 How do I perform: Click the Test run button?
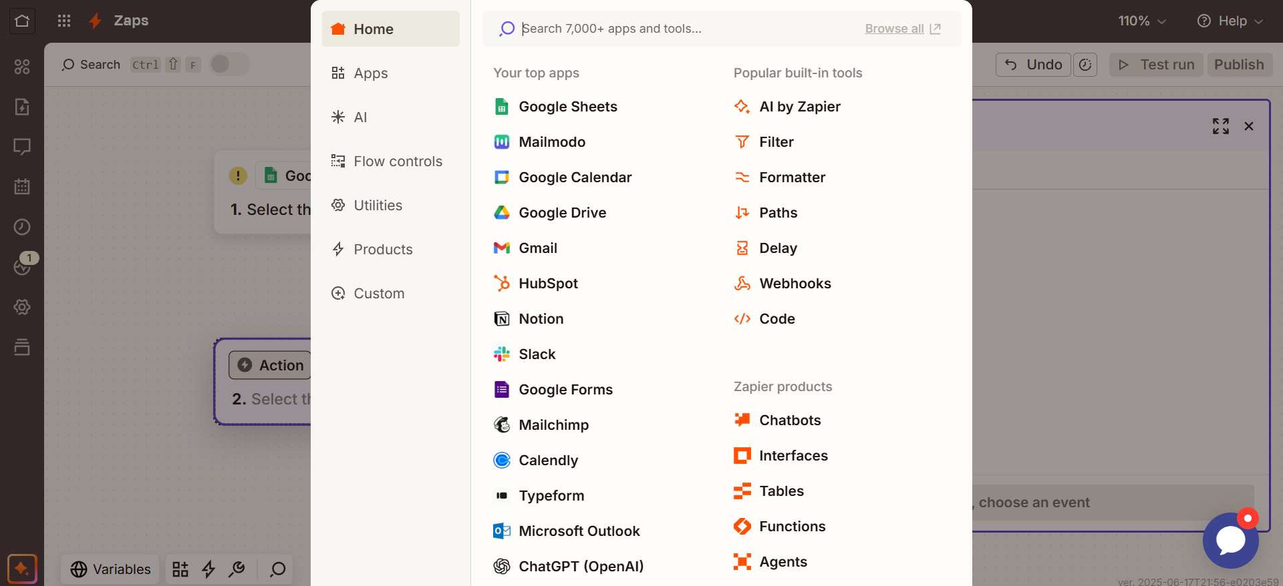click(1156, 65)
